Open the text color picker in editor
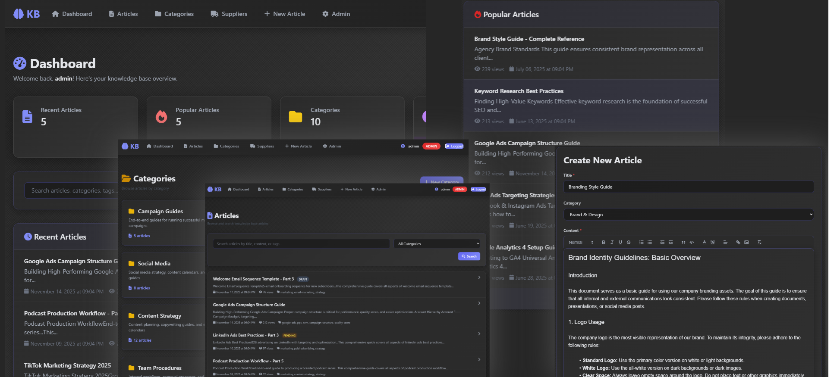The image size is (837, 377). point(705,242)
